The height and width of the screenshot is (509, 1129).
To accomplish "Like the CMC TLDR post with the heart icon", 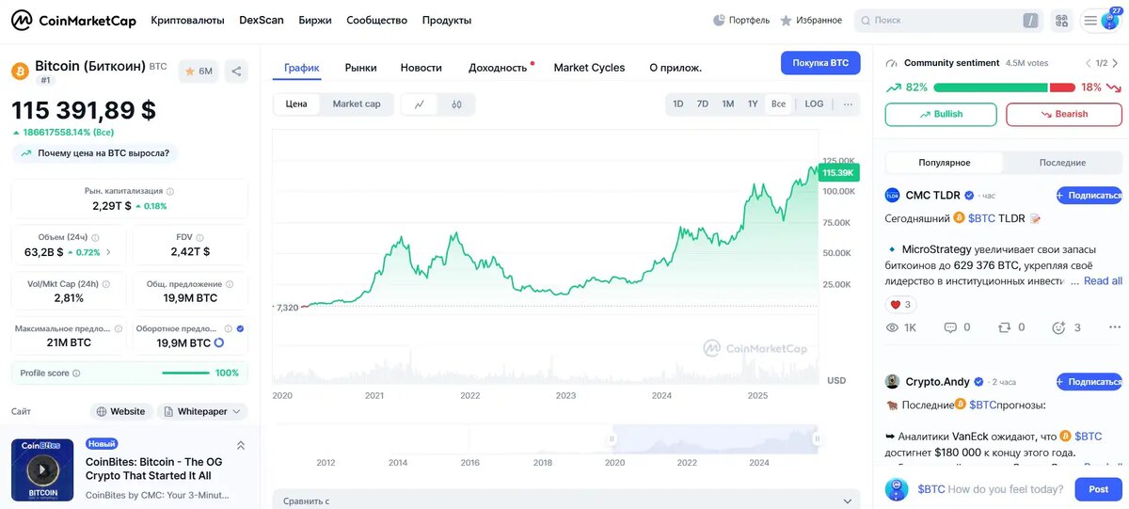I will point(895,305).
